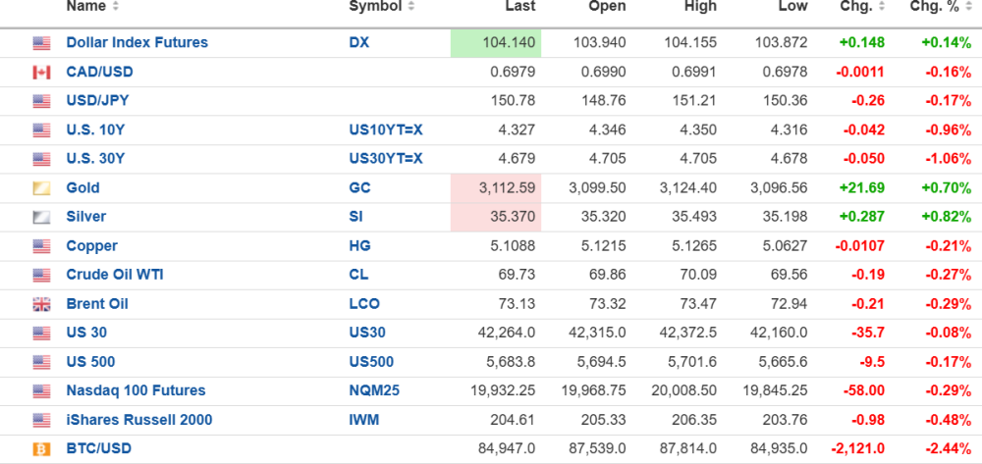Click the US flag icon next to Copper
The width and height of the screenshot is (982, 464).
[x=41, y=246]
